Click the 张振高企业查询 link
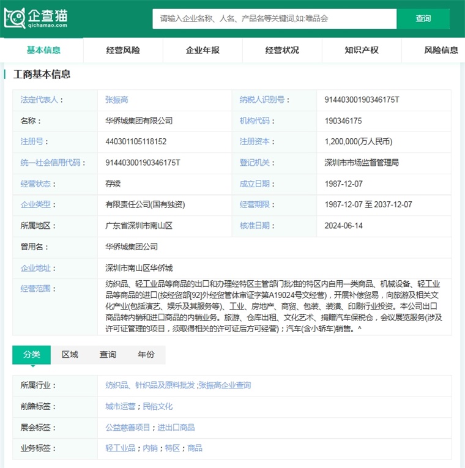The height and width of the screenshot is (468, 465). (x=225, y=385)
